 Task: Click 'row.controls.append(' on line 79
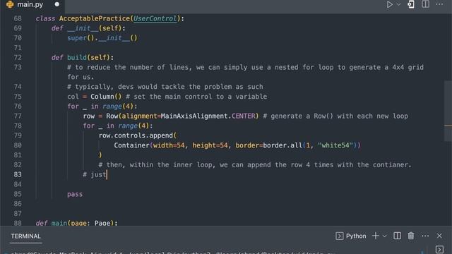click(138, 135)
